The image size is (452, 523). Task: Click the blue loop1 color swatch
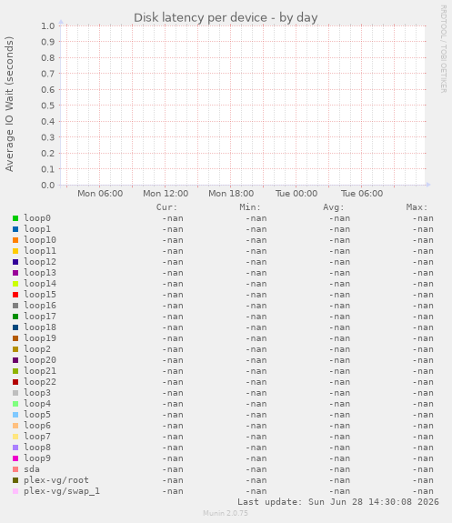point(15,229)
